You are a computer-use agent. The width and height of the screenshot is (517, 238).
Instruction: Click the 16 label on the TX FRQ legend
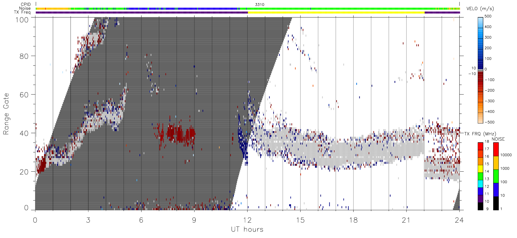coord(487,157)
